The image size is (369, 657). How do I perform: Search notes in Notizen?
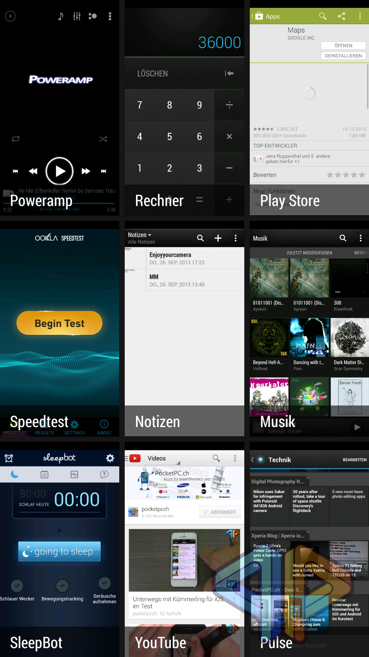click(201, 238)
